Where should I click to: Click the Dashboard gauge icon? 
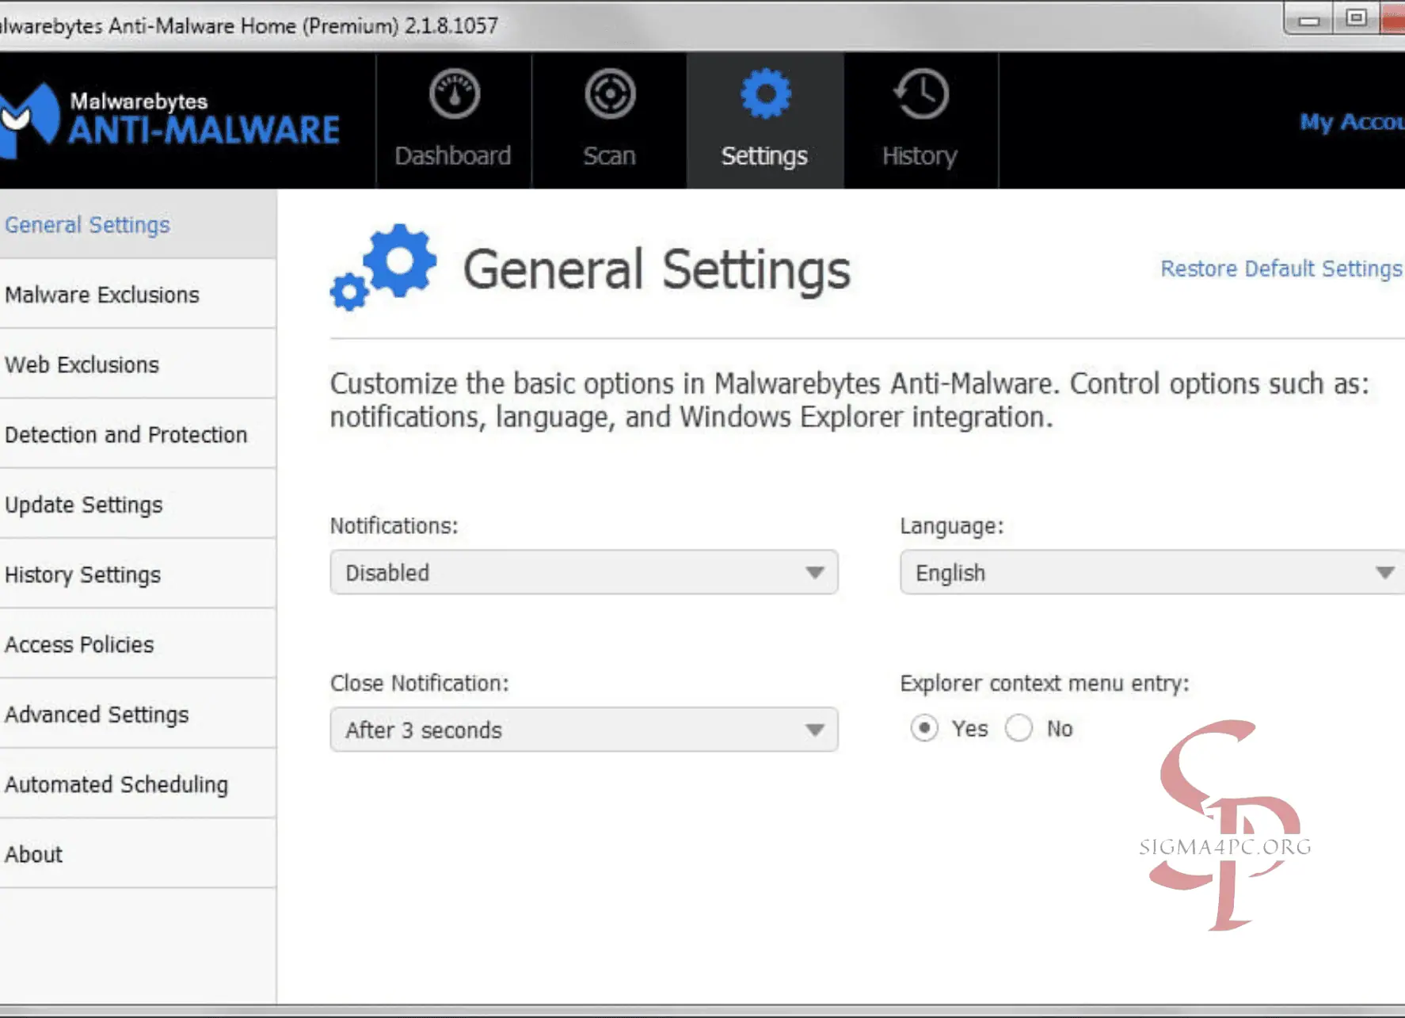[454, 94]
